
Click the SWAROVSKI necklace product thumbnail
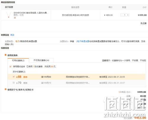pos(9,15)
